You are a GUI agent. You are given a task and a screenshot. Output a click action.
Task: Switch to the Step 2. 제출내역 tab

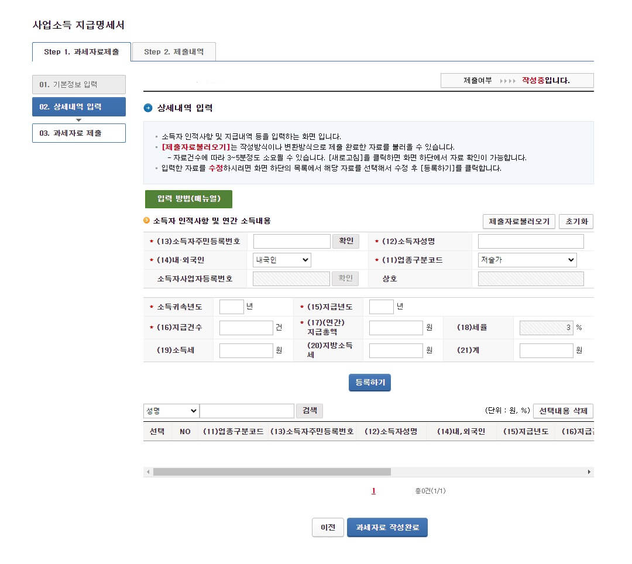173,51
